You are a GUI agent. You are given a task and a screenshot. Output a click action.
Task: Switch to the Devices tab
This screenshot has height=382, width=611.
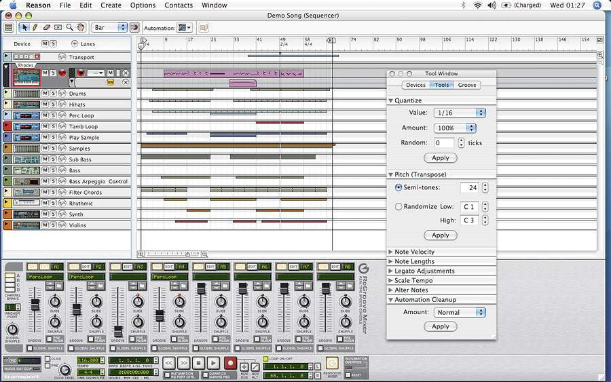coord(415,85)
